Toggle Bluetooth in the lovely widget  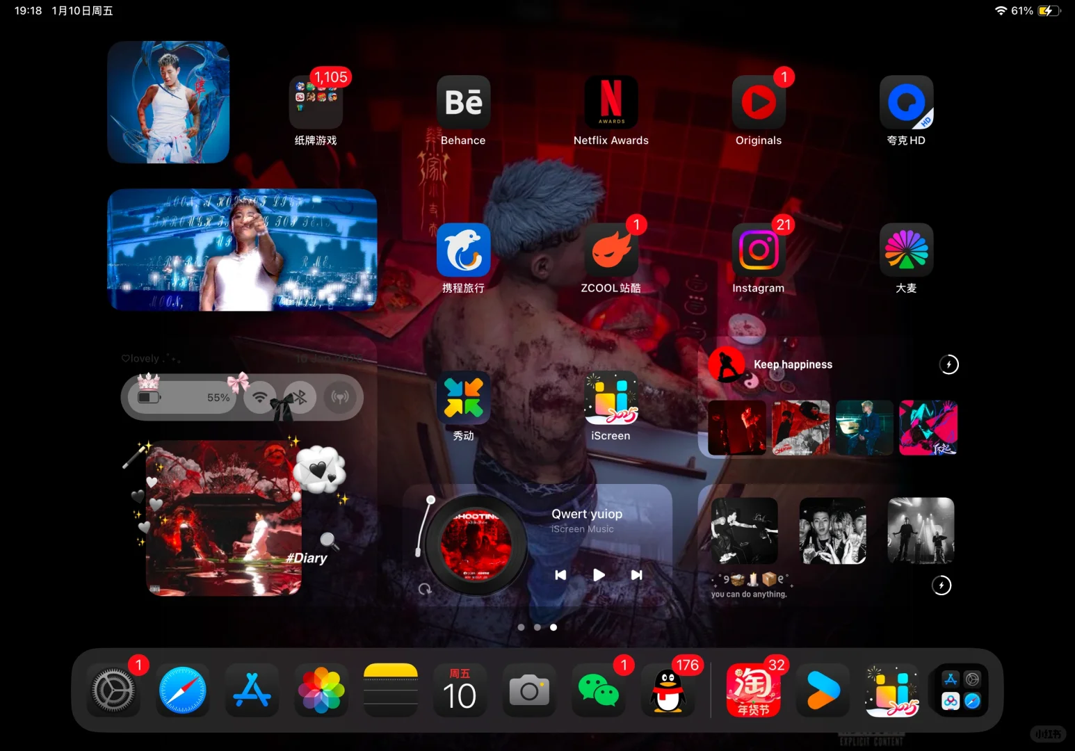[300, 398]
